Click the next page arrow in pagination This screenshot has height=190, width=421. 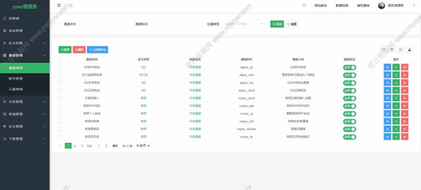pos(82,146)
